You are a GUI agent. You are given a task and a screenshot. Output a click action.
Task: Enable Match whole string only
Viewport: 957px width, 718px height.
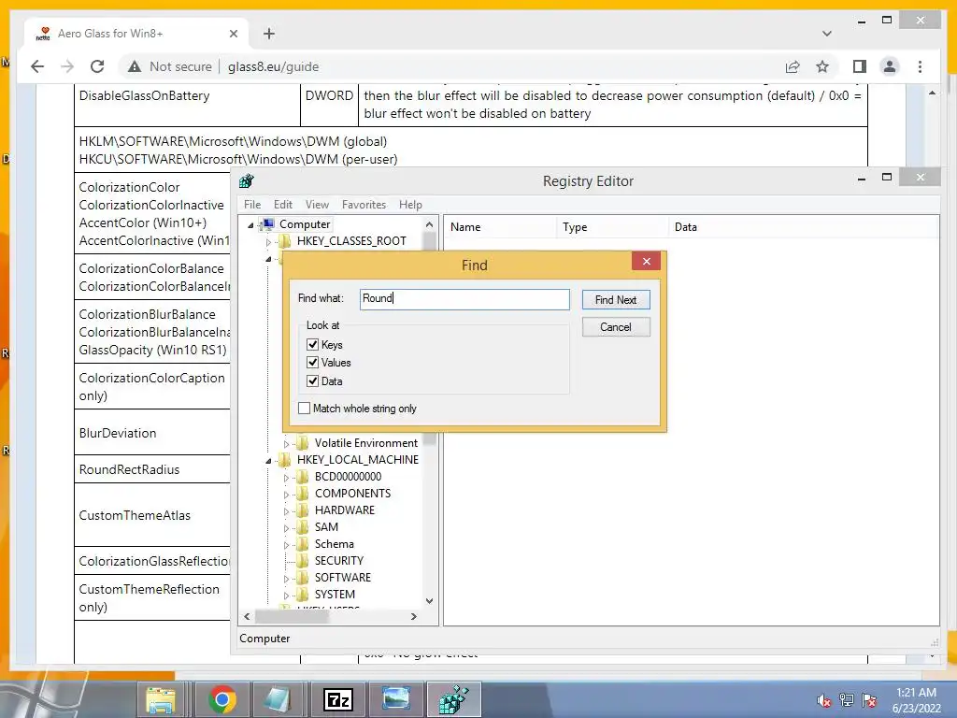point(304,409)
